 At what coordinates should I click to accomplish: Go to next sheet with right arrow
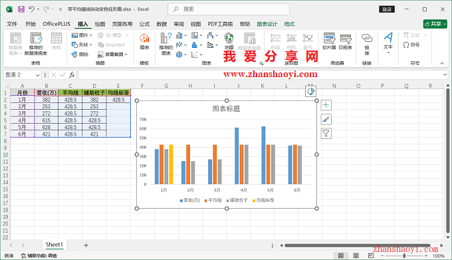23,245
